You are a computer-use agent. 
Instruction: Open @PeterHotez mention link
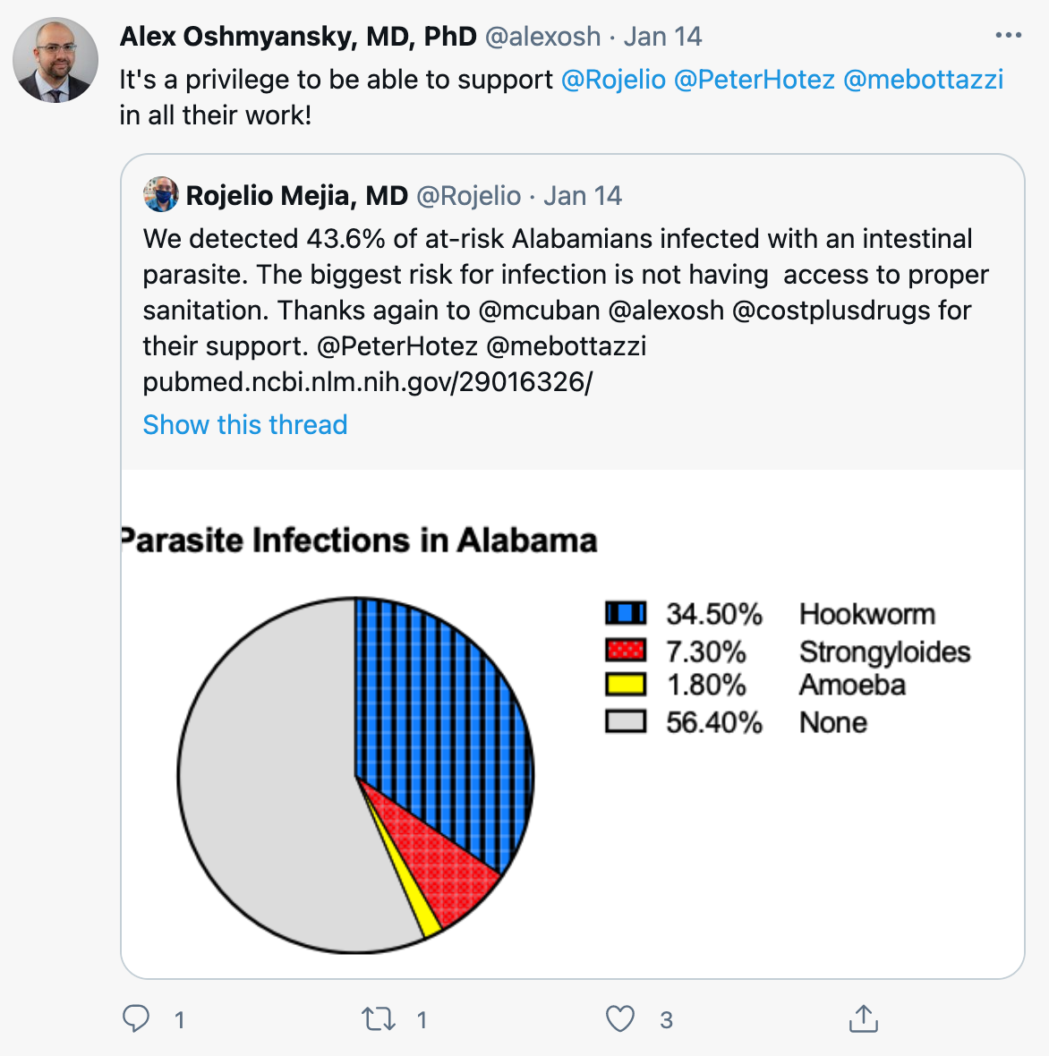pyautogui.click(x=754, y=80)
